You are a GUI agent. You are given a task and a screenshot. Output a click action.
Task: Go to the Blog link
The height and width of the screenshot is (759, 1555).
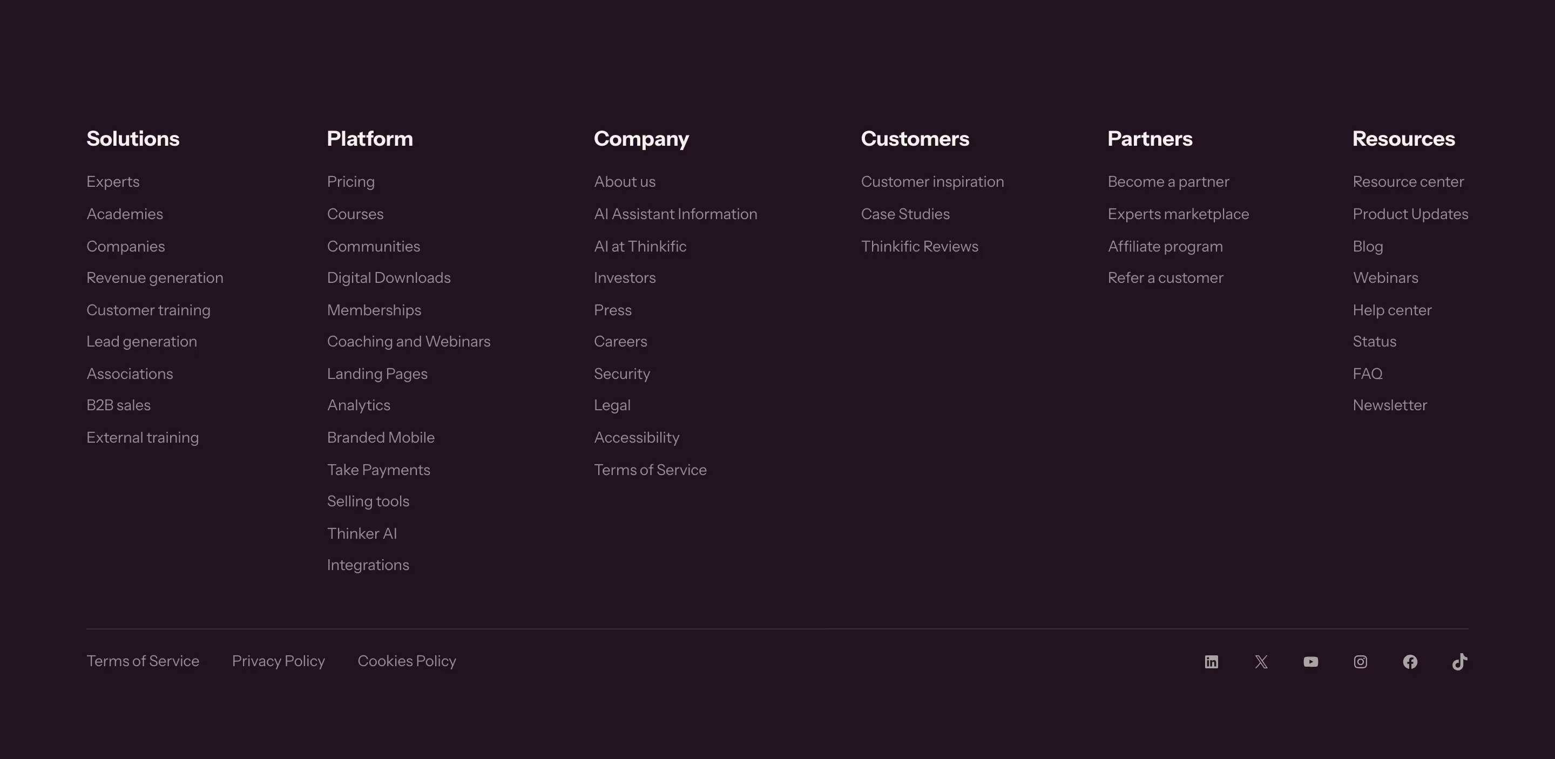(x=1367, y=247)
